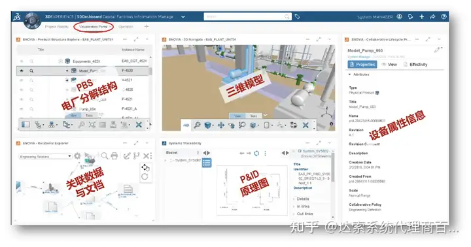
Task: Click the X icon in Relational Explorer toolbar
Action: 146,156
